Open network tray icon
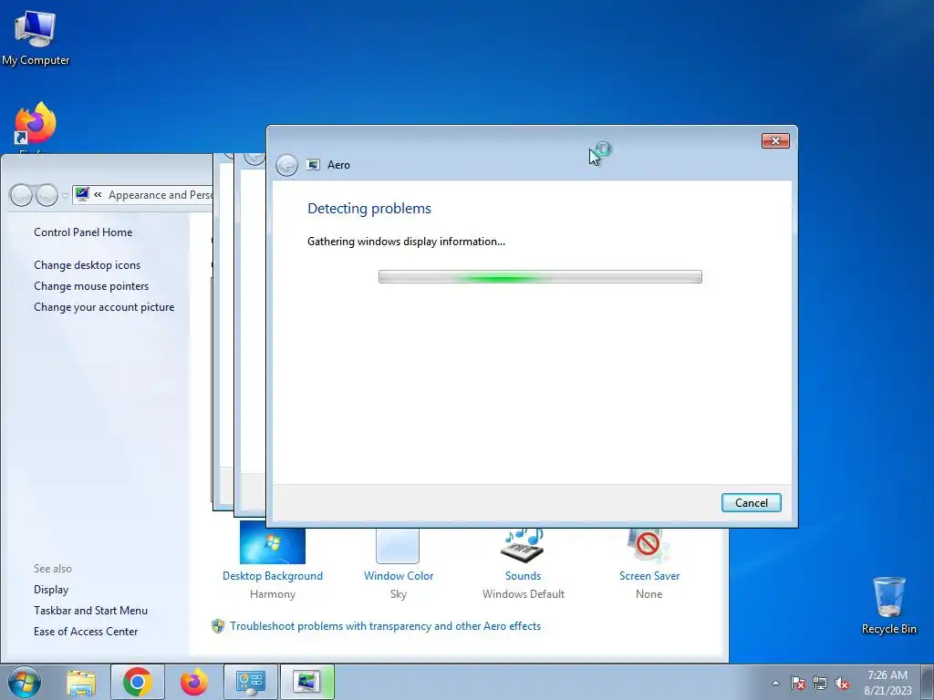This screenshot has height=700, width=934. [x=820, y=683]
